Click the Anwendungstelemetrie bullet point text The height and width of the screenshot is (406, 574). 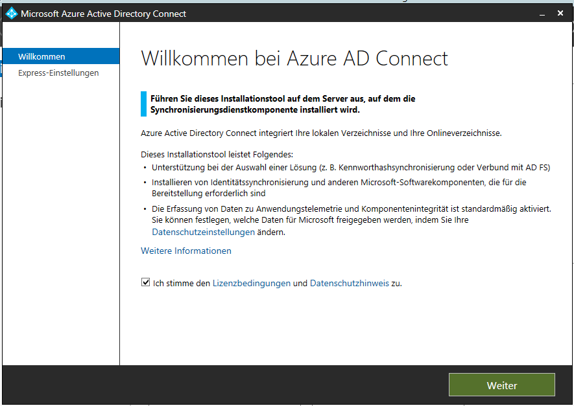point(352,220)
